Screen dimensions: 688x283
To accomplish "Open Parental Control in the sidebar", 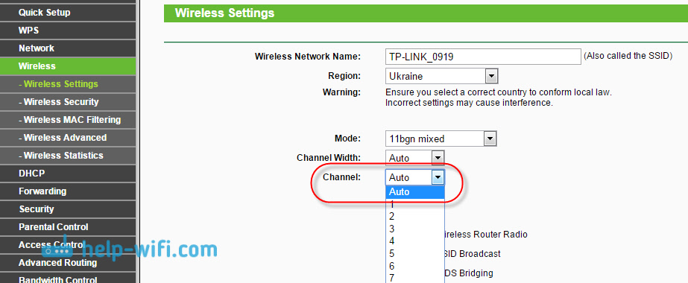I will 68,227.
